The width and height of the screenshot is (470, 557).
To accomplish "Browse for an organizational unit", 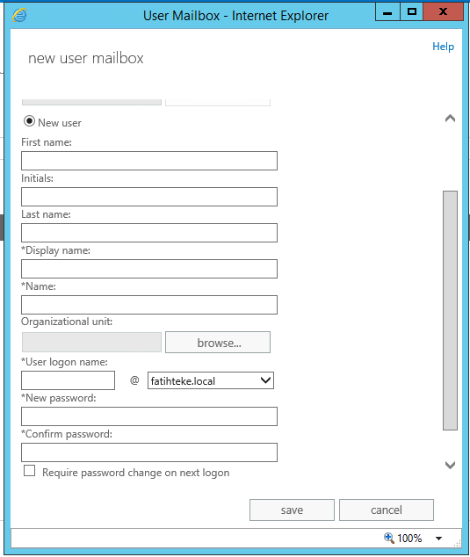I will pos(218,343).
